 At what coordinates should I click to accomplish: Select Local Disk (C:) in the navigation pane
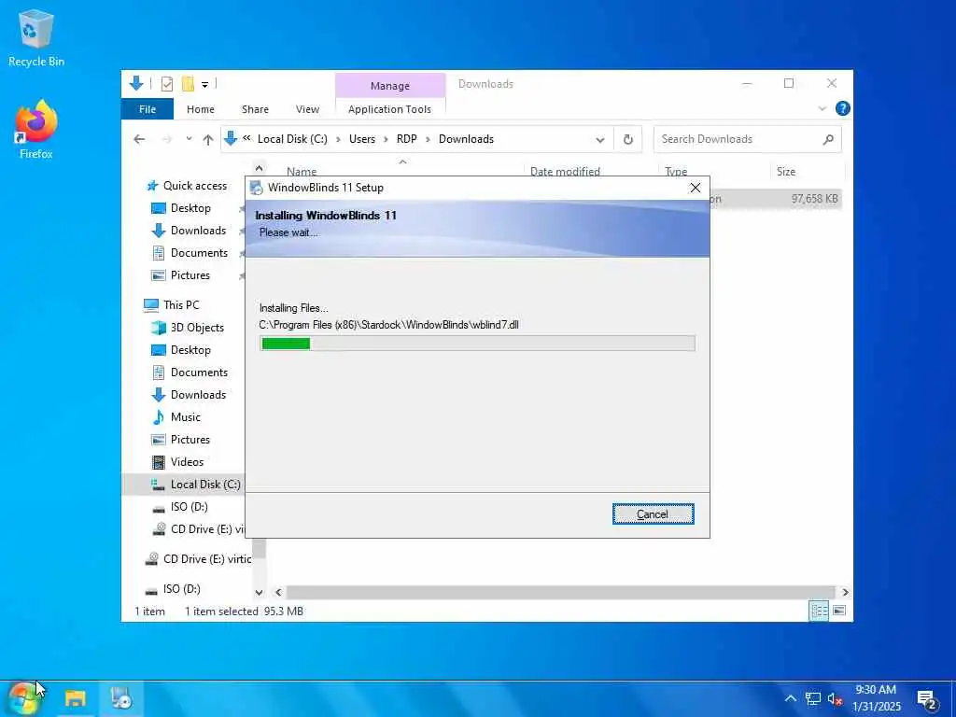(196, 485)
